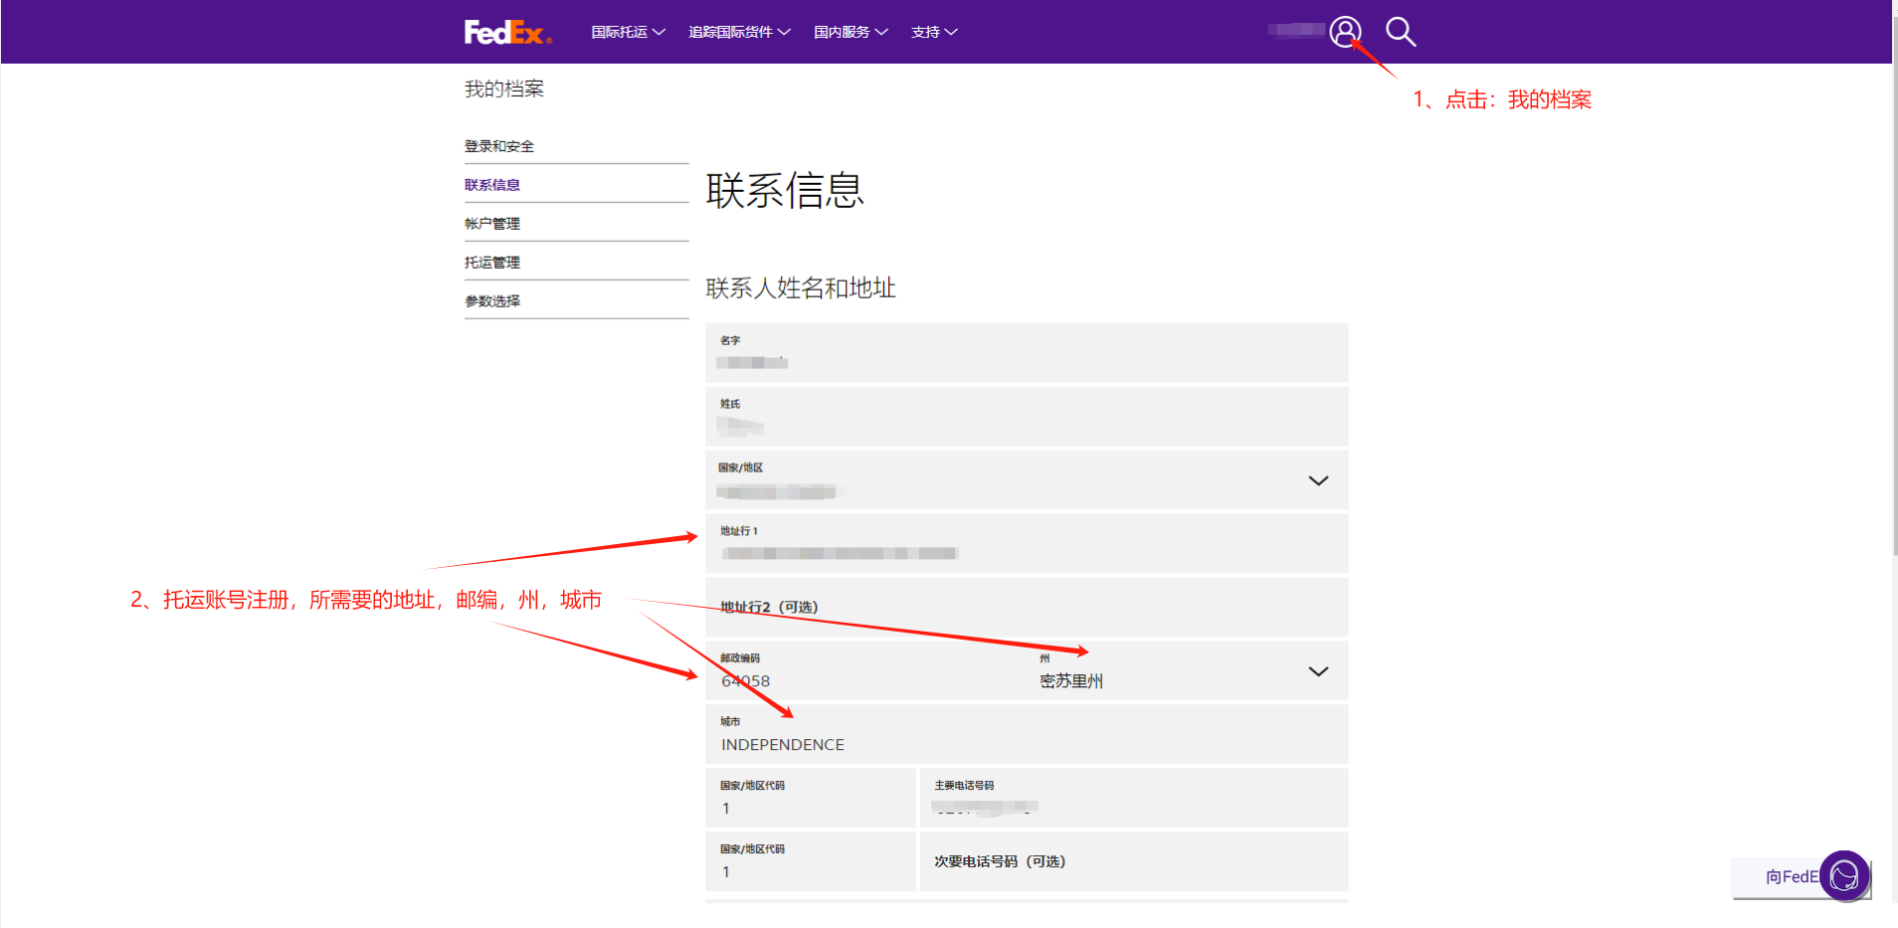The image size is (1898, 928).
Task: Open the user profile icon
Action: [x=1345, y=32]
